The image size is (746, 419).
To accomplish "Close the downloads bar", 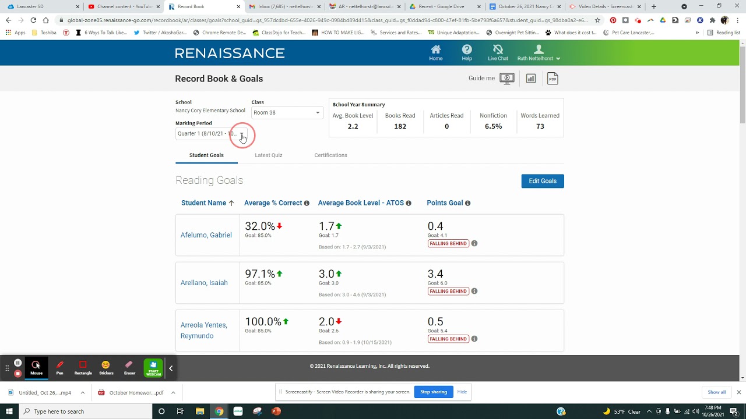I will click(x=739, y=393).
